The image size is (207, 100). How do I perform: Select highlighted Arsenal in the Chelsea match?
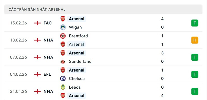(x=77, y=70)
